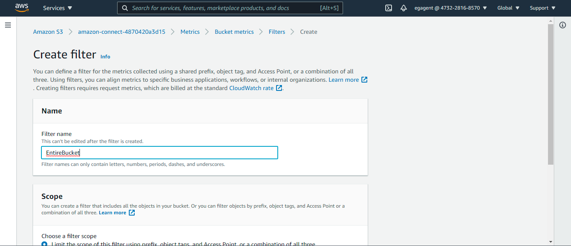Viewport: 571px width, 246px height.
Task: Click the scrollbar up arrow
Action: click(551, 20)
